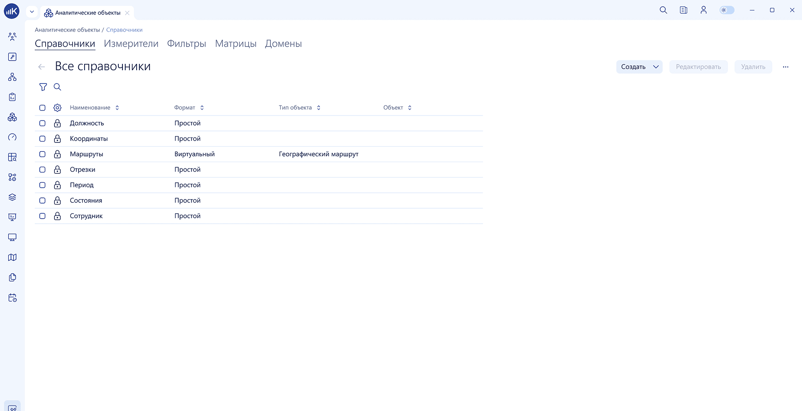Open the gauge dashboard sidebar icon

click(x=12, y=137)
